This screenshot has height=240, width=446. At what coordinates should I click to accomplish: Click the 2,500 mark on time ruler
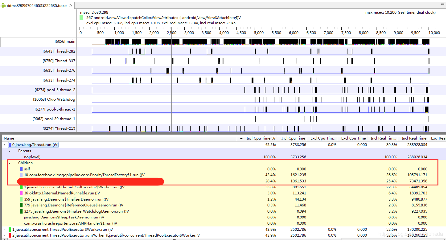(171, 33)
